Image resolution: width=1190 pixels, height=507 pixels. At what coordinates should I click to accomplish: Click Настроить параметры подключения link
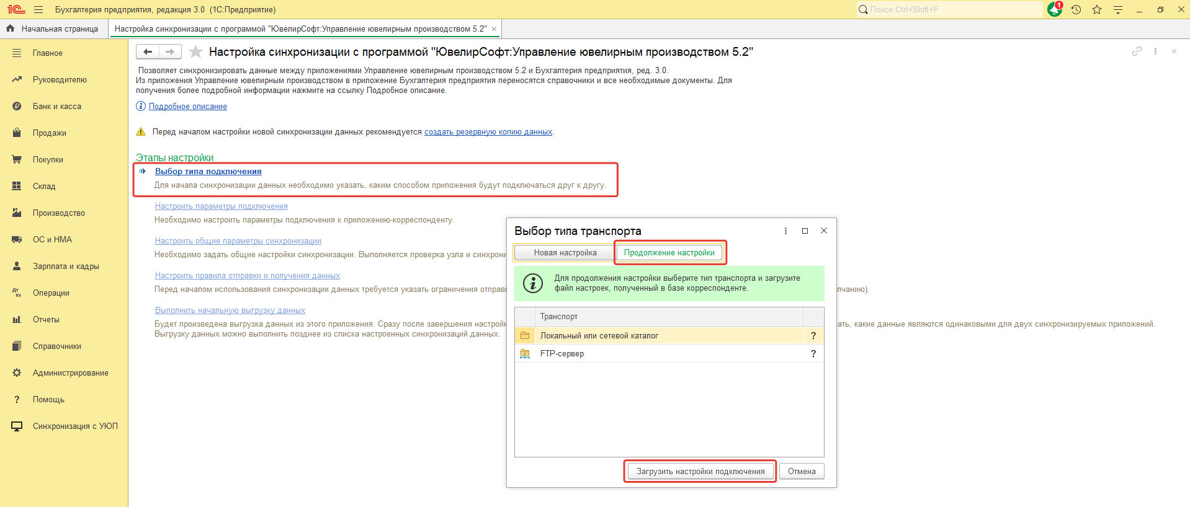point(221,206)
